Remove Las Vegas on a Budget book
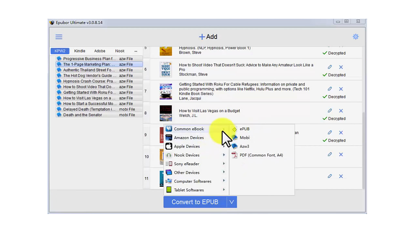This screenshot has width=415, height=233. [x=341, y=111]
